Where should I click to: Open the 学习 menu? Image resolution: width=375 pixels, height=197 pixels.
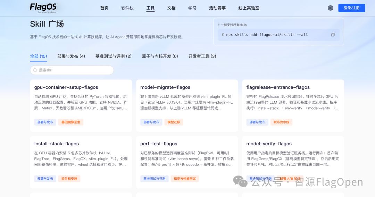tap(192, 8)
